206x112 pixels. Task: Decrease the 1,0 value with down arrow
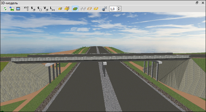click(x=119, y=10)
